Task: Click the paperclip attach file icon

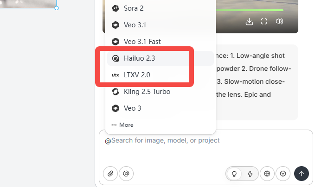Action: (110, 174)
